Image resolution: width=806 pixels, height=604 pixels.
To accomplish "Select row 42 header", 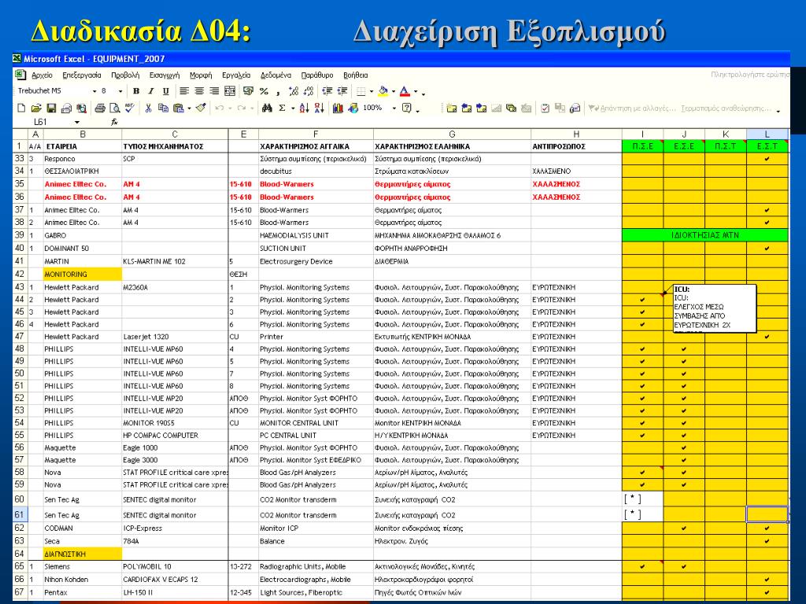I will tap(20, 274).
